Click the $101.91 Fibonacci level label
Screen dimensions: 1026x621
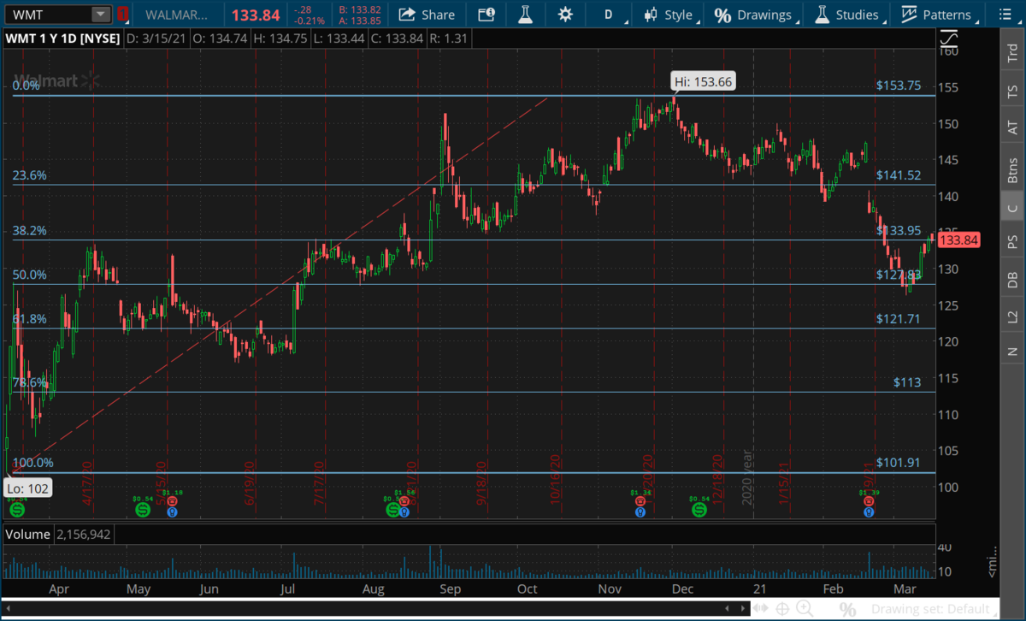click(899, 463)
